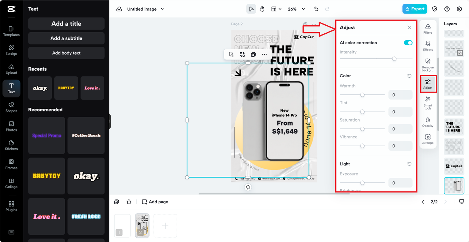Click the shield icon in top bar

coord(435,9)
